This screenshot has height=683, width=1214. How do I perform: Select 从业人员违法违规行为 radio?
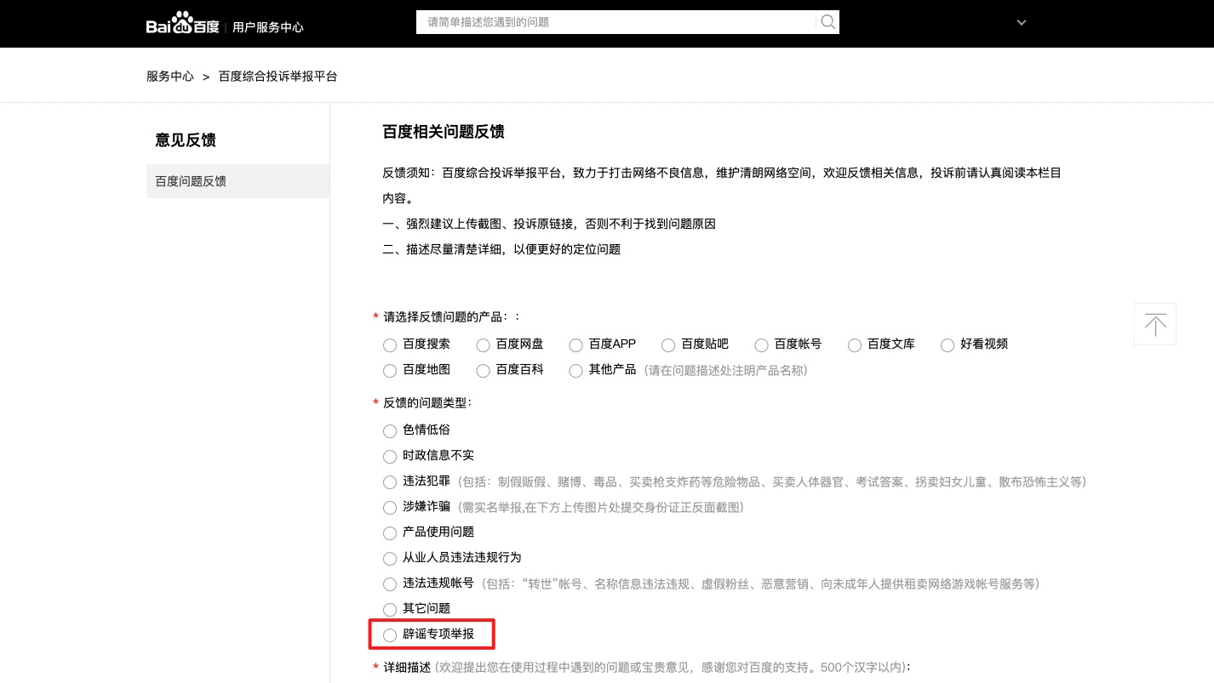(390, 559)
